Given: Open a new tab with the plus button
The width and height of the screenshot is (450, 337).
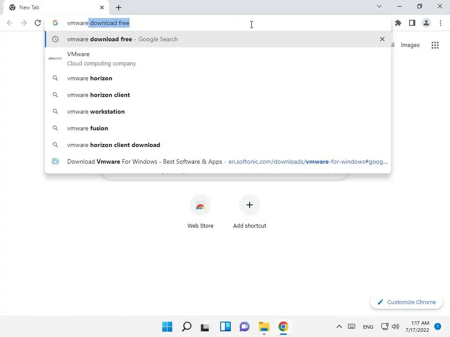Looking at the screenshot, I should coord(119,7).
